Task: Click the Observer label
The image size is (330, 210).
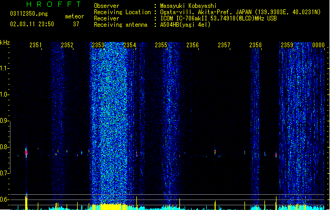Action: tap(107, 6)
